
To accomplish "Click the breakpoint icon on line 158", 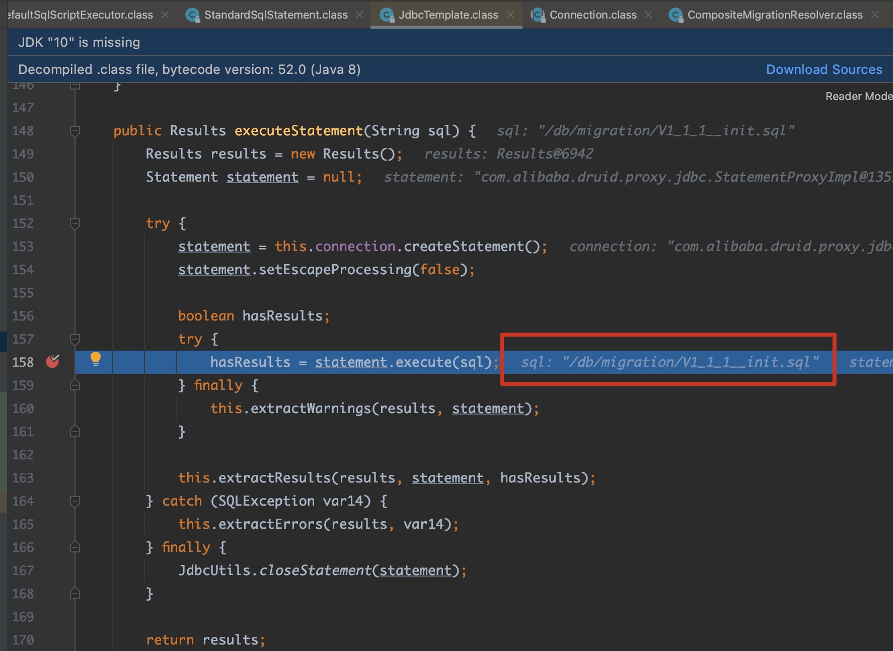I will point(52,361).
